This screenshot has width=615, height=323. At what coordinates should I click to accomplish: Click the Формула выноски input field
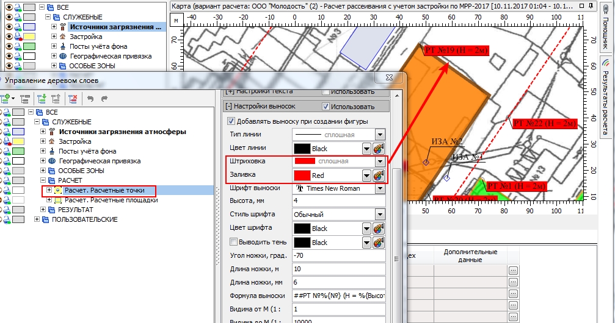pyautogui.click(x=339, y=296)
